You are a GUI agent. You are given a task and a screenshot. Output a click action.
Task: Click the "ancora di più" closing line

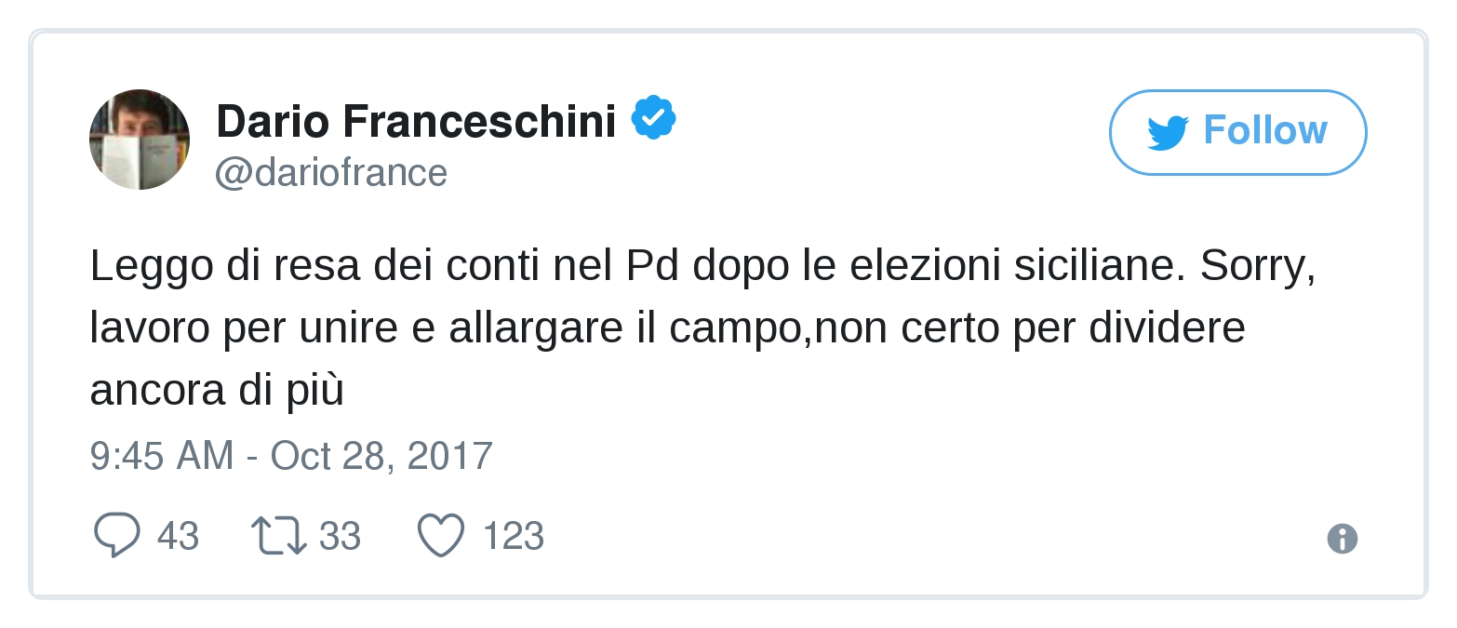click(217, 391)
